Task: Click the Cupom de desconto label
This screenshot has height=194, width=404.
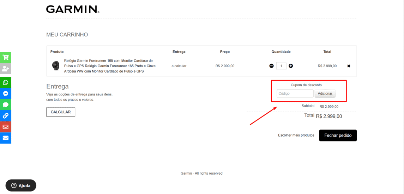Action: (x=306, y=85)
